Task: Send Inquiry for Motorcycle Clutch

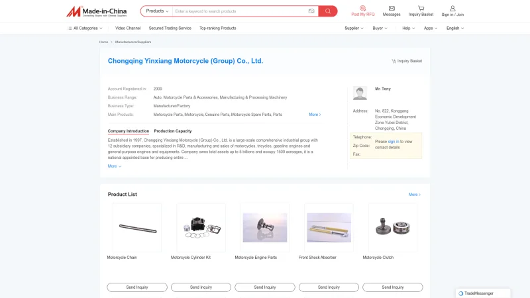Action: pos(393,287)
